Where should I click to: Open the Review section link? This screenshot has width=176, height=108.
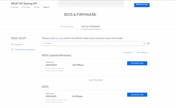pos(37,7)
